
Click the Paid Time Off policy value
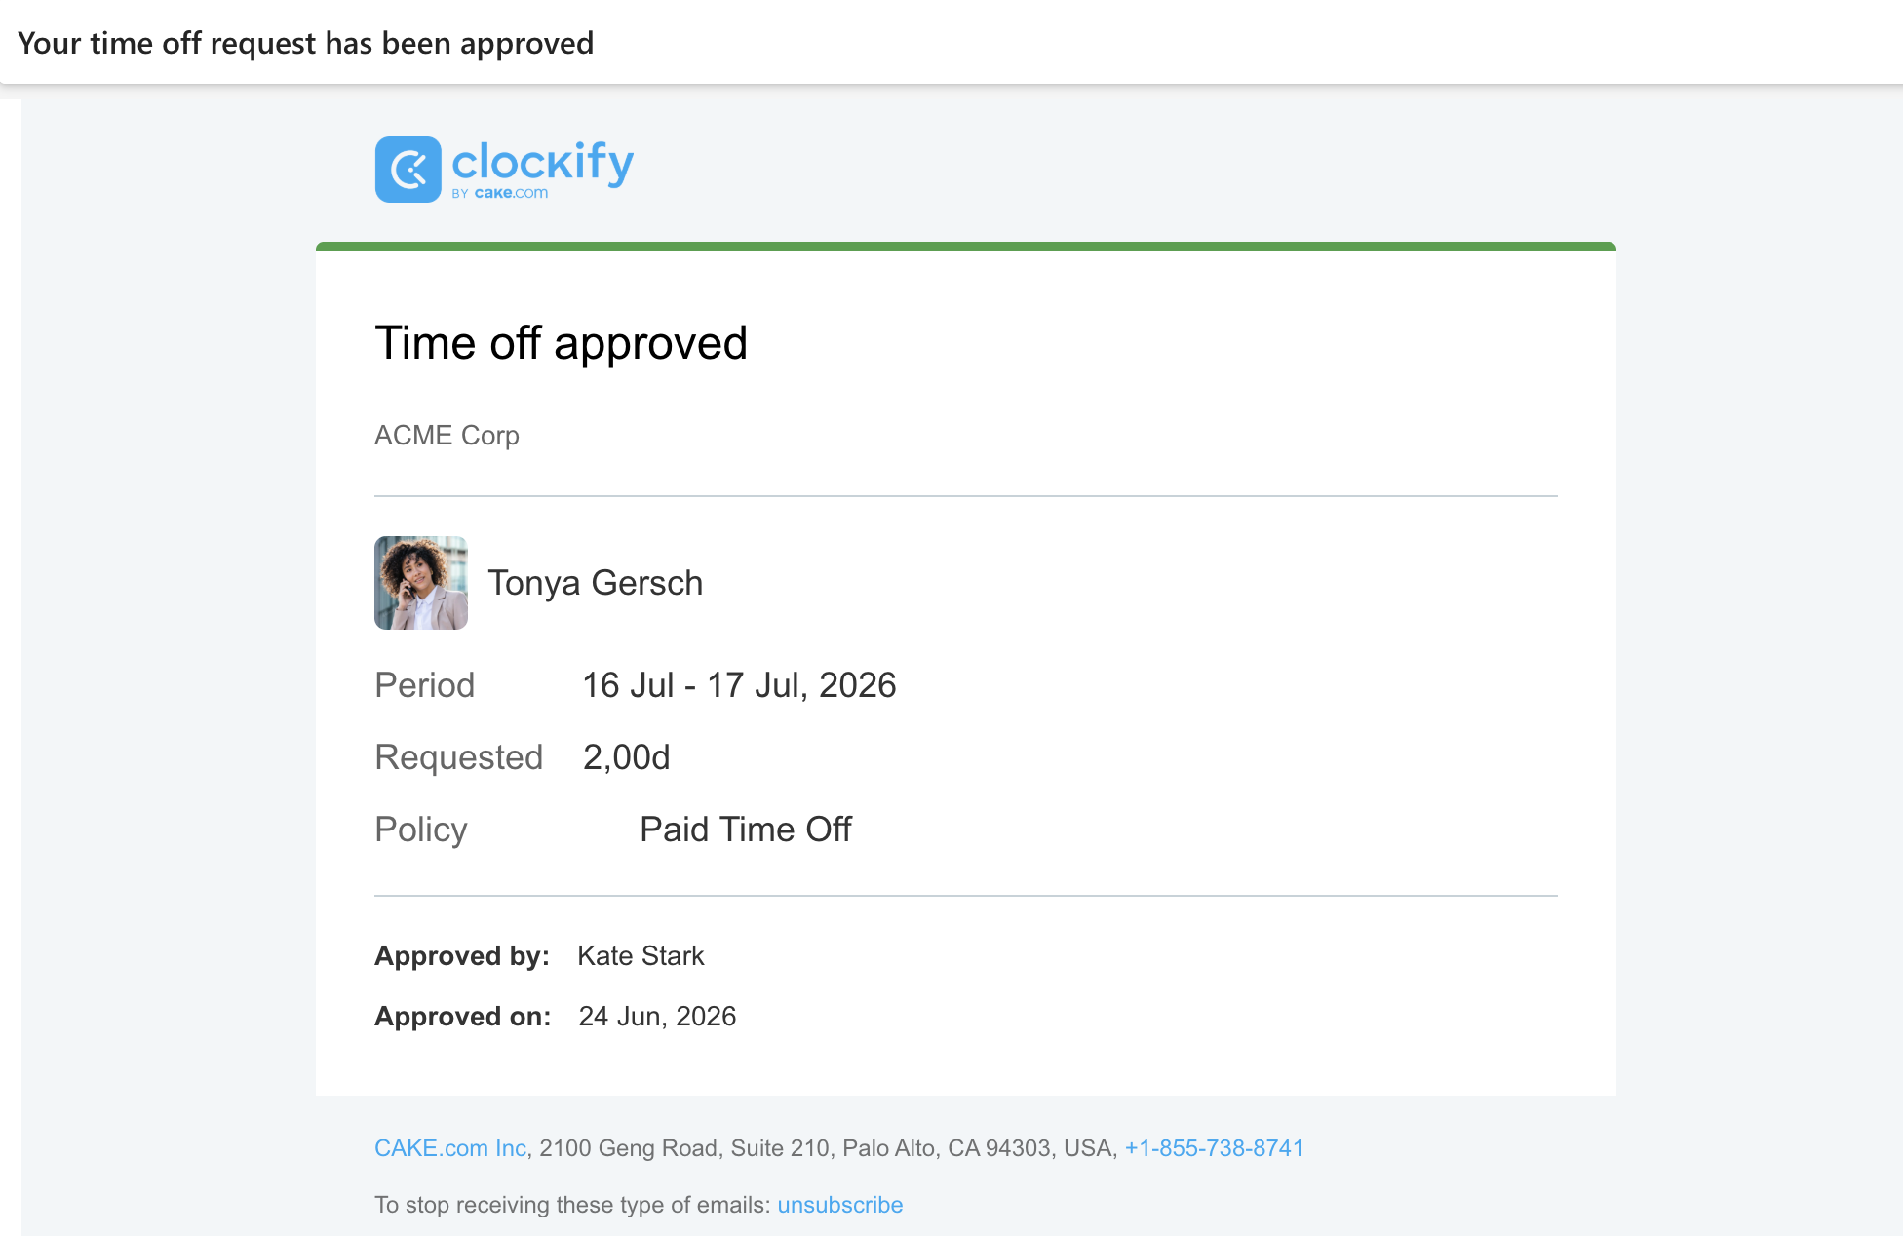click(746, 830)
